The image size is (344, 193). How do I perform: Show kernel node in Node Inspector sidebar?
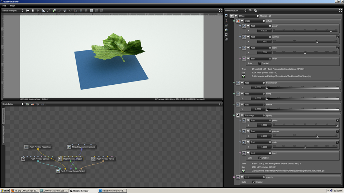226,39
